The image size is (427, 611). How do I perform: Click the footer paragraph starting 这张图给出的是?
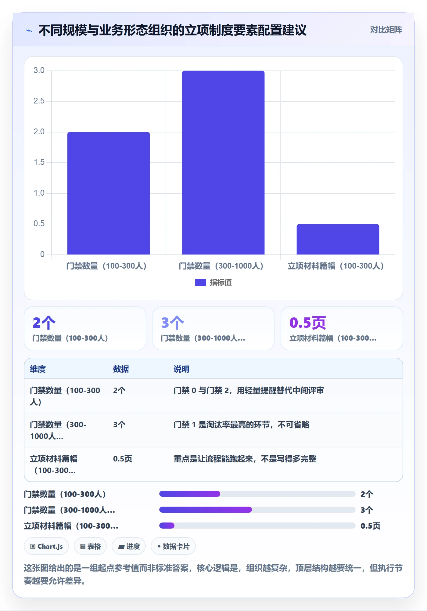(213, 574)
